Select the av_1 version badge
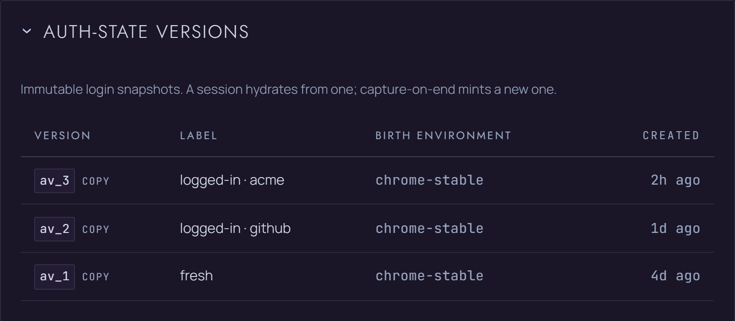735x321 pixels. 55,276
